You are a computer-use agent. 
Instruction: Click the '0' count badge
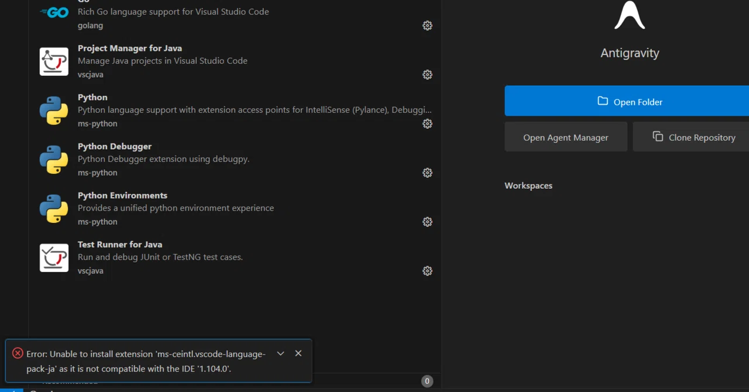click(427, 381)
